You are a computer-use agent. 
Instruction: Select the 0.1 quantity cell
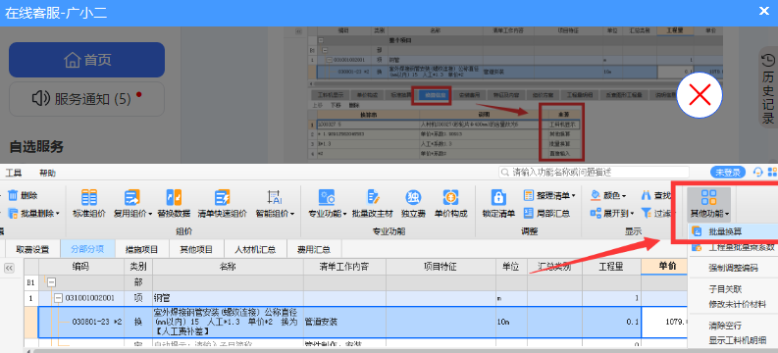click(x=612, y=322)
